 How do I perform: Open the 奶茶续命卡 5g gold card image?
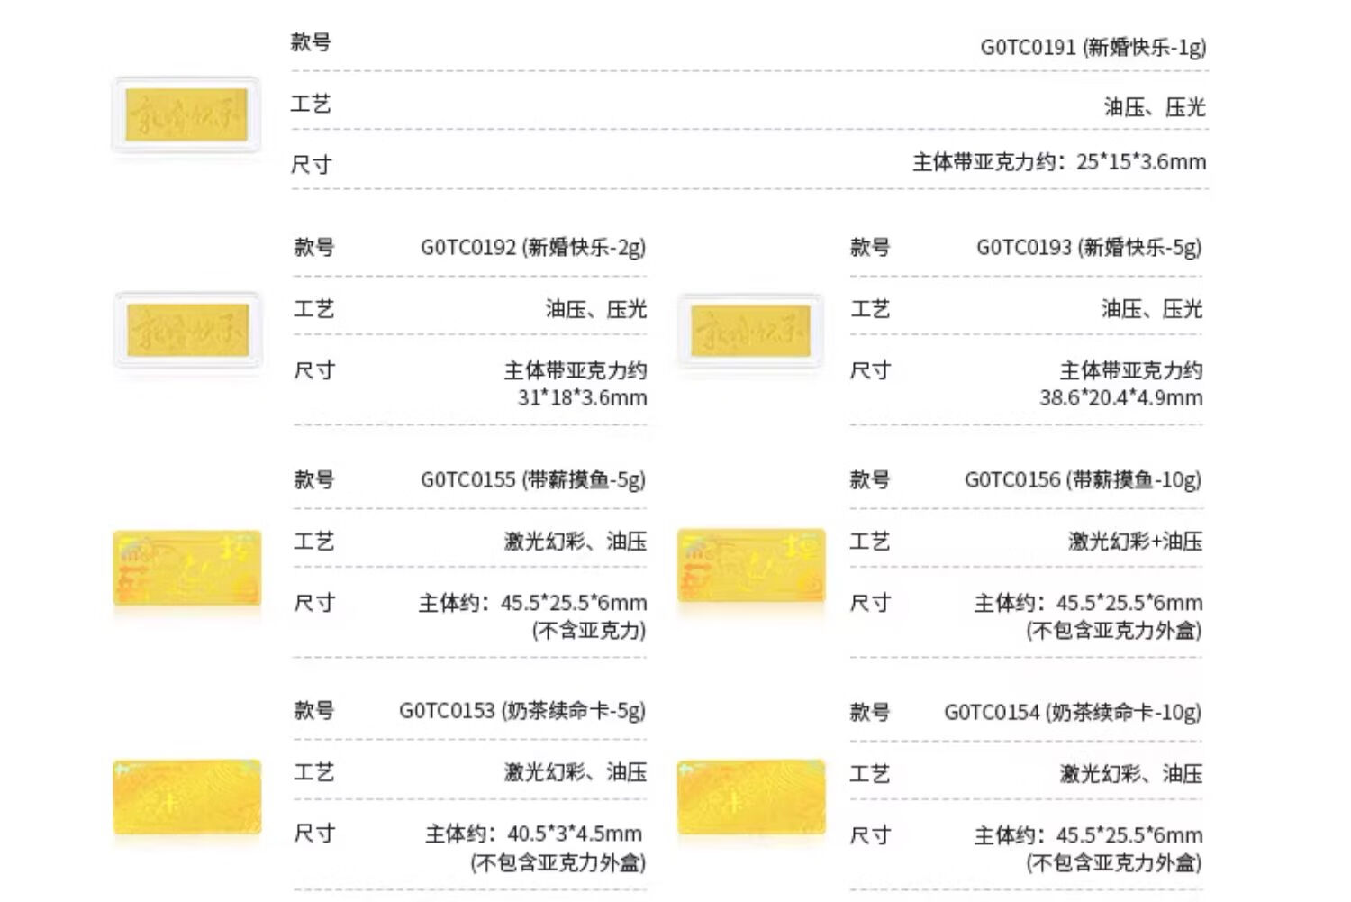(187, 797)
